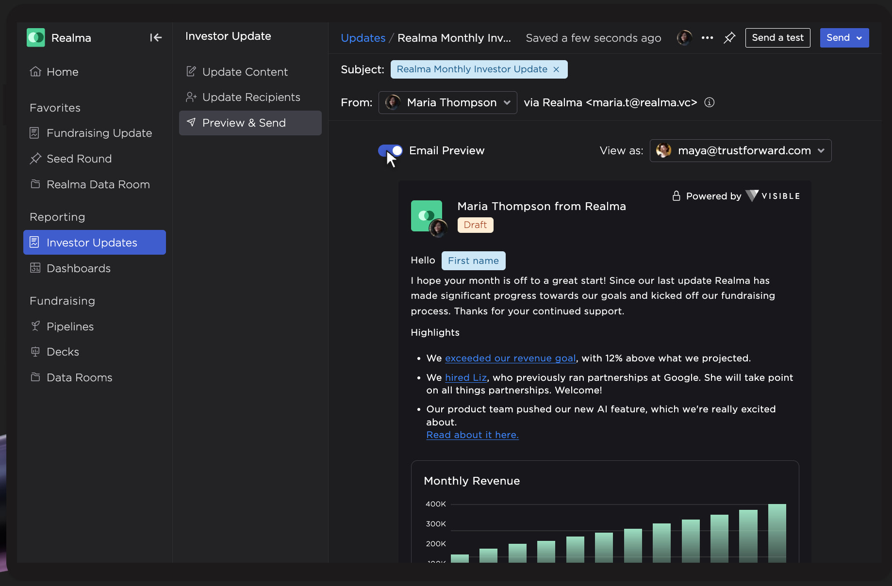
Task: Click the Seed Round pin icon
Action: click(x=35, y=159)
